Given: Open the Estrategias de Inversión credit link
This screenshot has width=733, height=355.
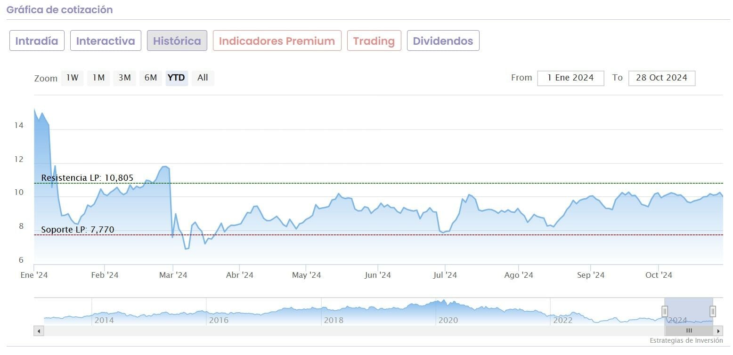Looking at the screenshot, I should coord(686,340).
